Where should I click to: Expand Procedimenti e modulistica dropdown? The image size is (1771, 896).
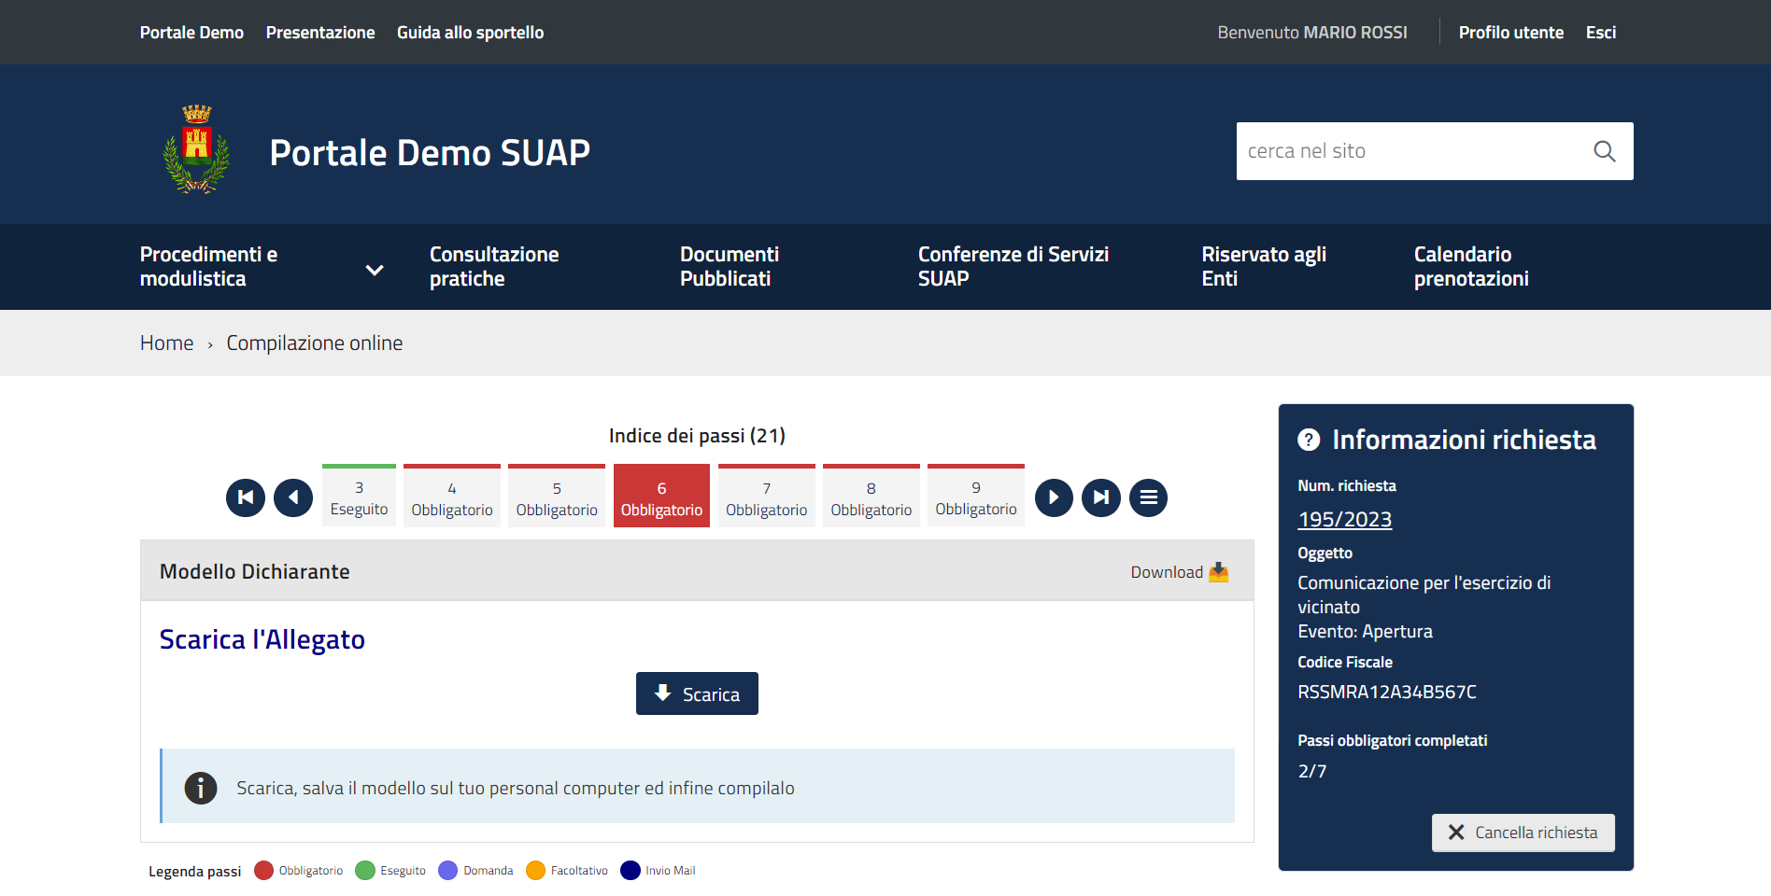click(x=375, y=270)
